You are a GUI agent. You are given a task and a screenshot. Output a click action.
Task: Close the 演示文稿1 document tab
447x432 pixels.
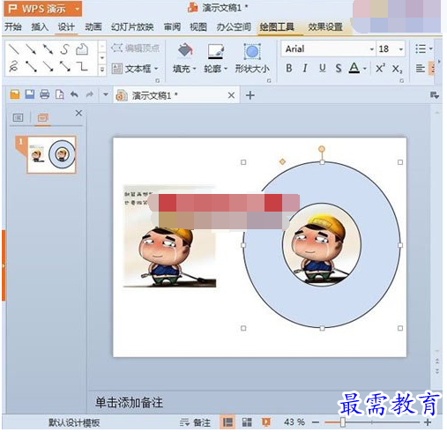(x=231, y=95)
